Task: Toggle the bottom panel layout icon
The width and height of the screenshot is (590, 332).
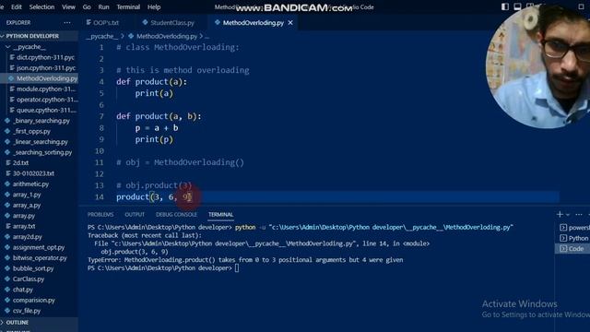Action: (518, 6)
